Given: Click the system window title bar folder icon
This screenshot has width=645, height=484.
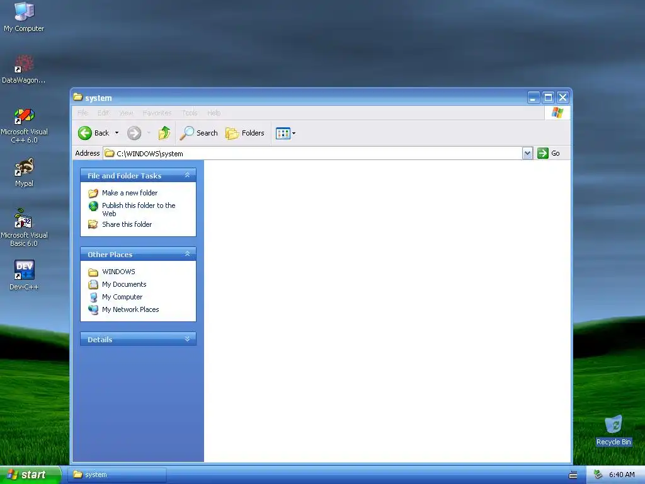Looking at the screenshot, I should coord(77,97).
